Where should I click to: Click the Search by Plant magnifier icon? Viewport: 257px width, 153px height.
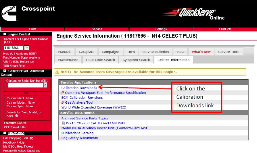pos(17,116)
